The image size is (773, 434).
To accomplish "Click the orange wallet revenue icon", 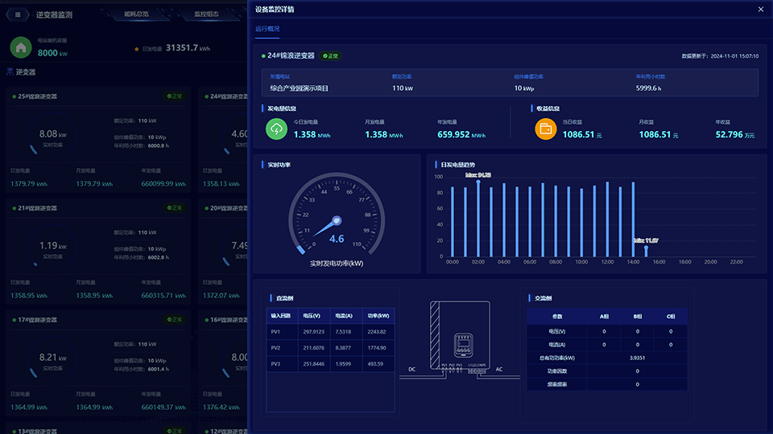I will pyautogui.click(x=545, y=129).
